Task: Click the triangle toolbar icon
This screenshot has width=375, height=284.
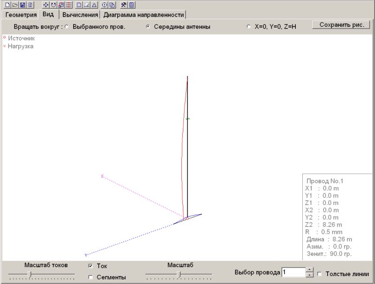Action: click(94, 5)
